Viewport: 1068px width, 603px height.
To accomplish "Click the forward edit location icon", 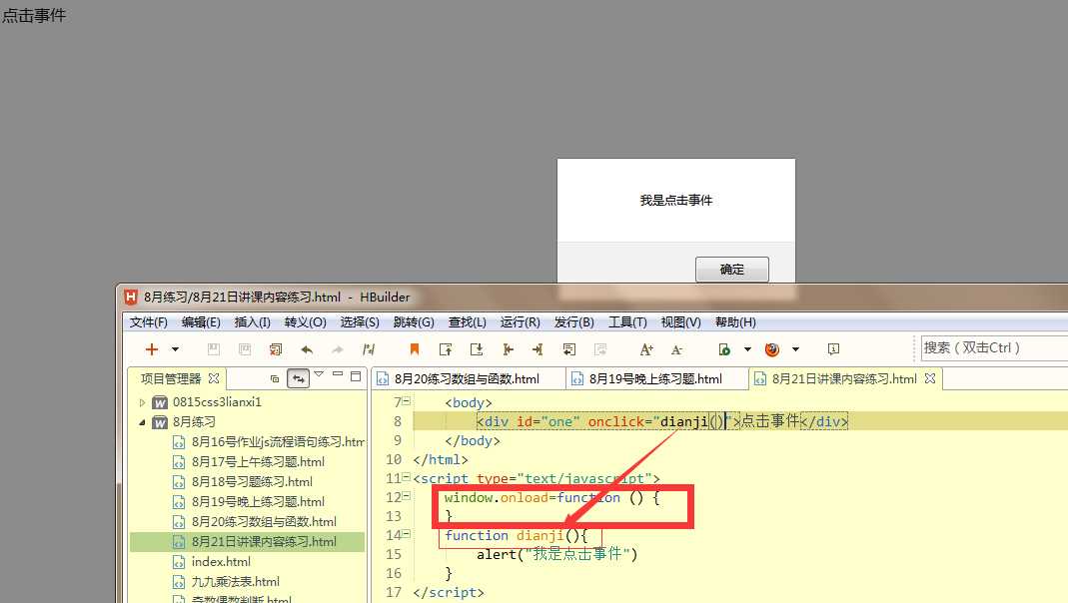I will [538, 349].
